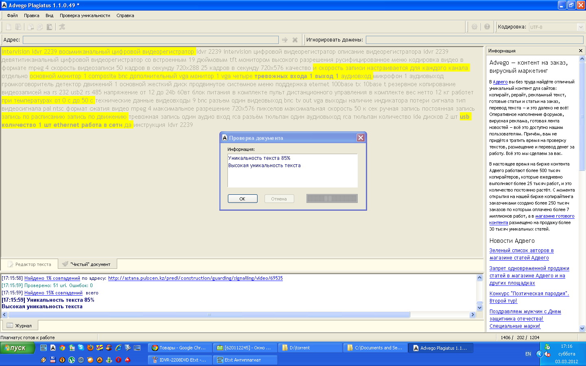Launch Opera from quick launch bar
Screen dimensions: 586x366
(x=118, y=360)
